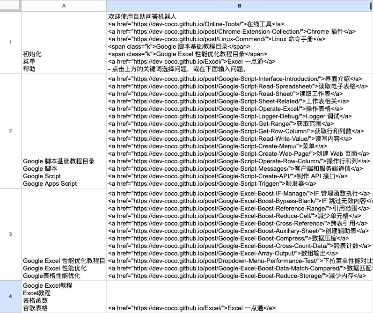Viewport: 373px width, 313px height.
Task: Select row 1 header
Action: 10,42
